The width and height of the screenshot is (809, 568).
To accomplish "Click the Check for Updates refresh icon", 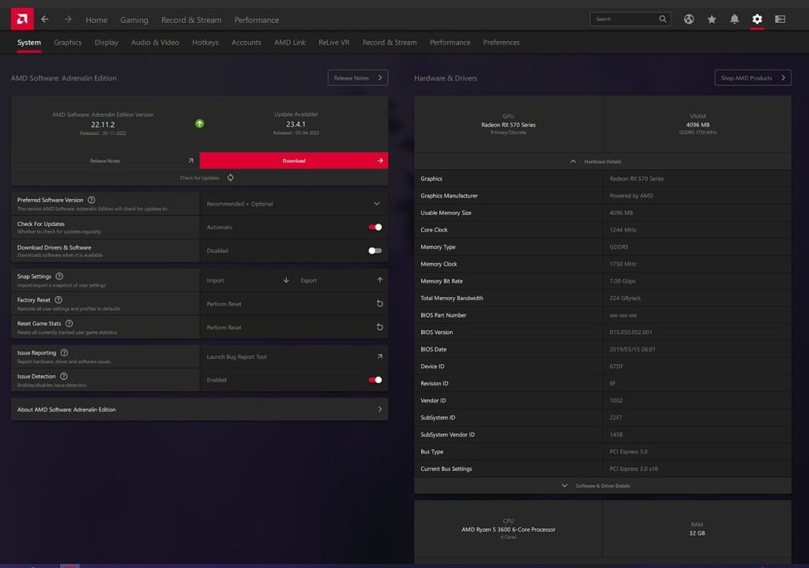I will pyautogui.click(x=231, y=178).
